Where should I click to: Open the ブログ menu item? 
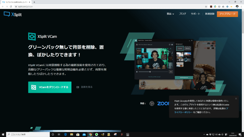tap(182, 14)
